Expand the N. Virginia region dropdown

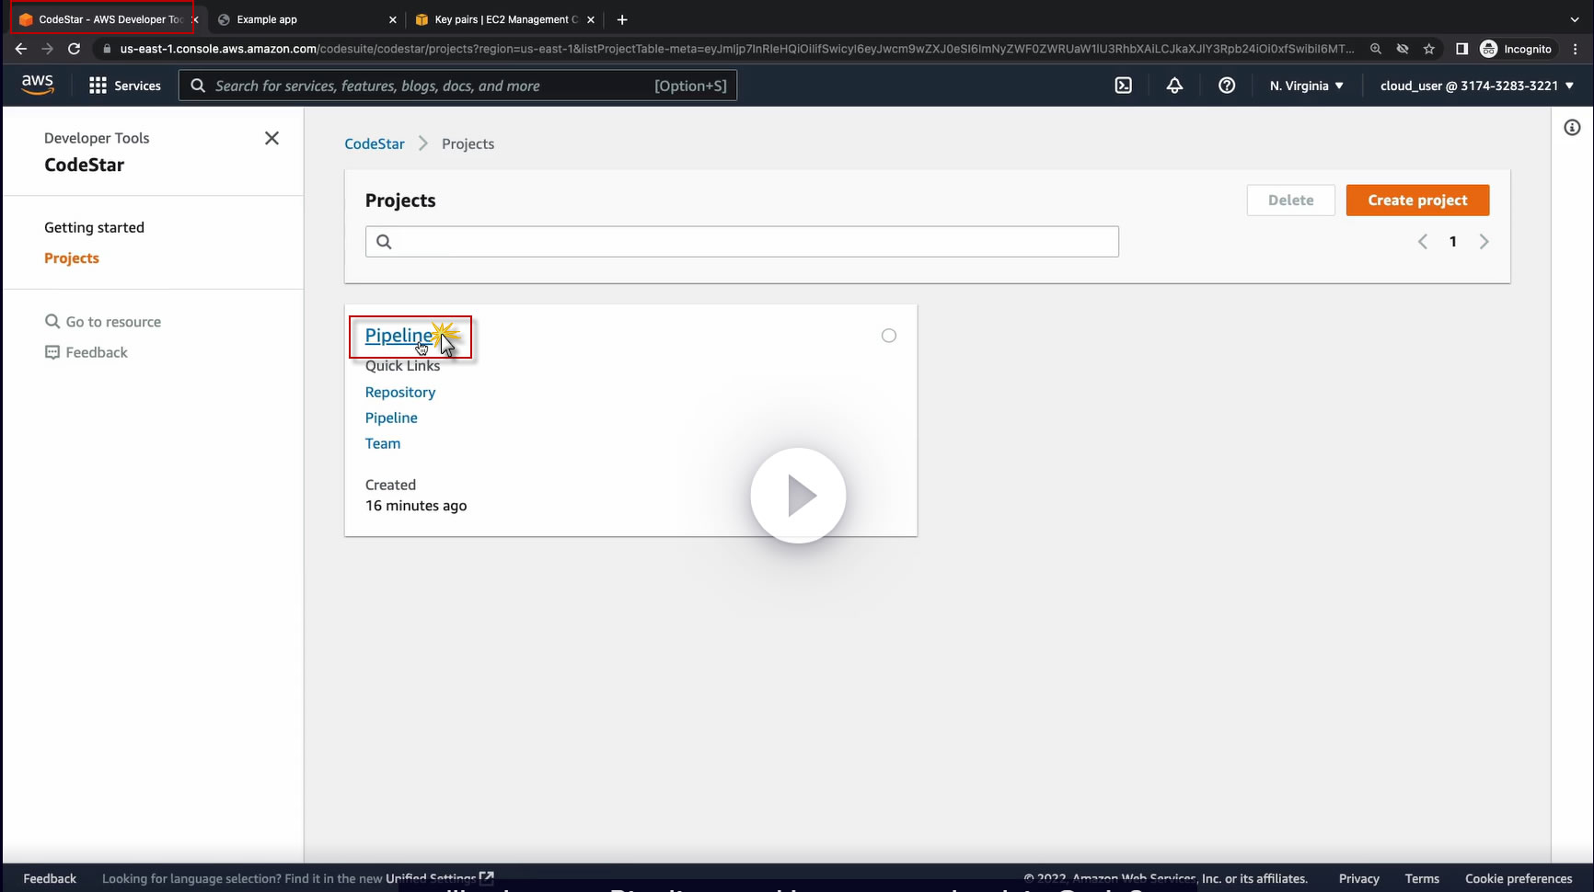[1307, 86]
